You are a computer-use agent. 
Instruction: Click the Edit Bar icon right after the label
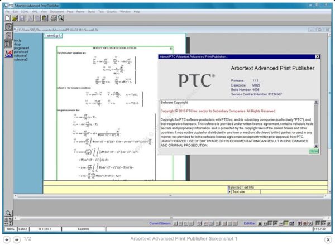(260, 223)
